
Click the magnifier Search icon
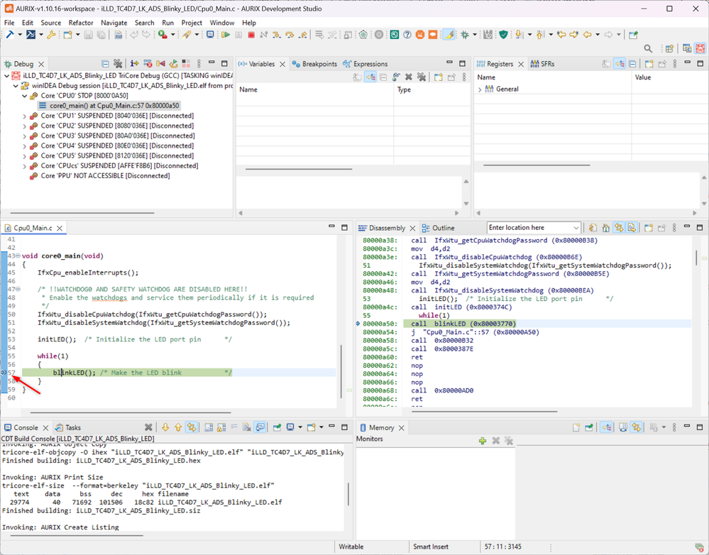point(648,48)
